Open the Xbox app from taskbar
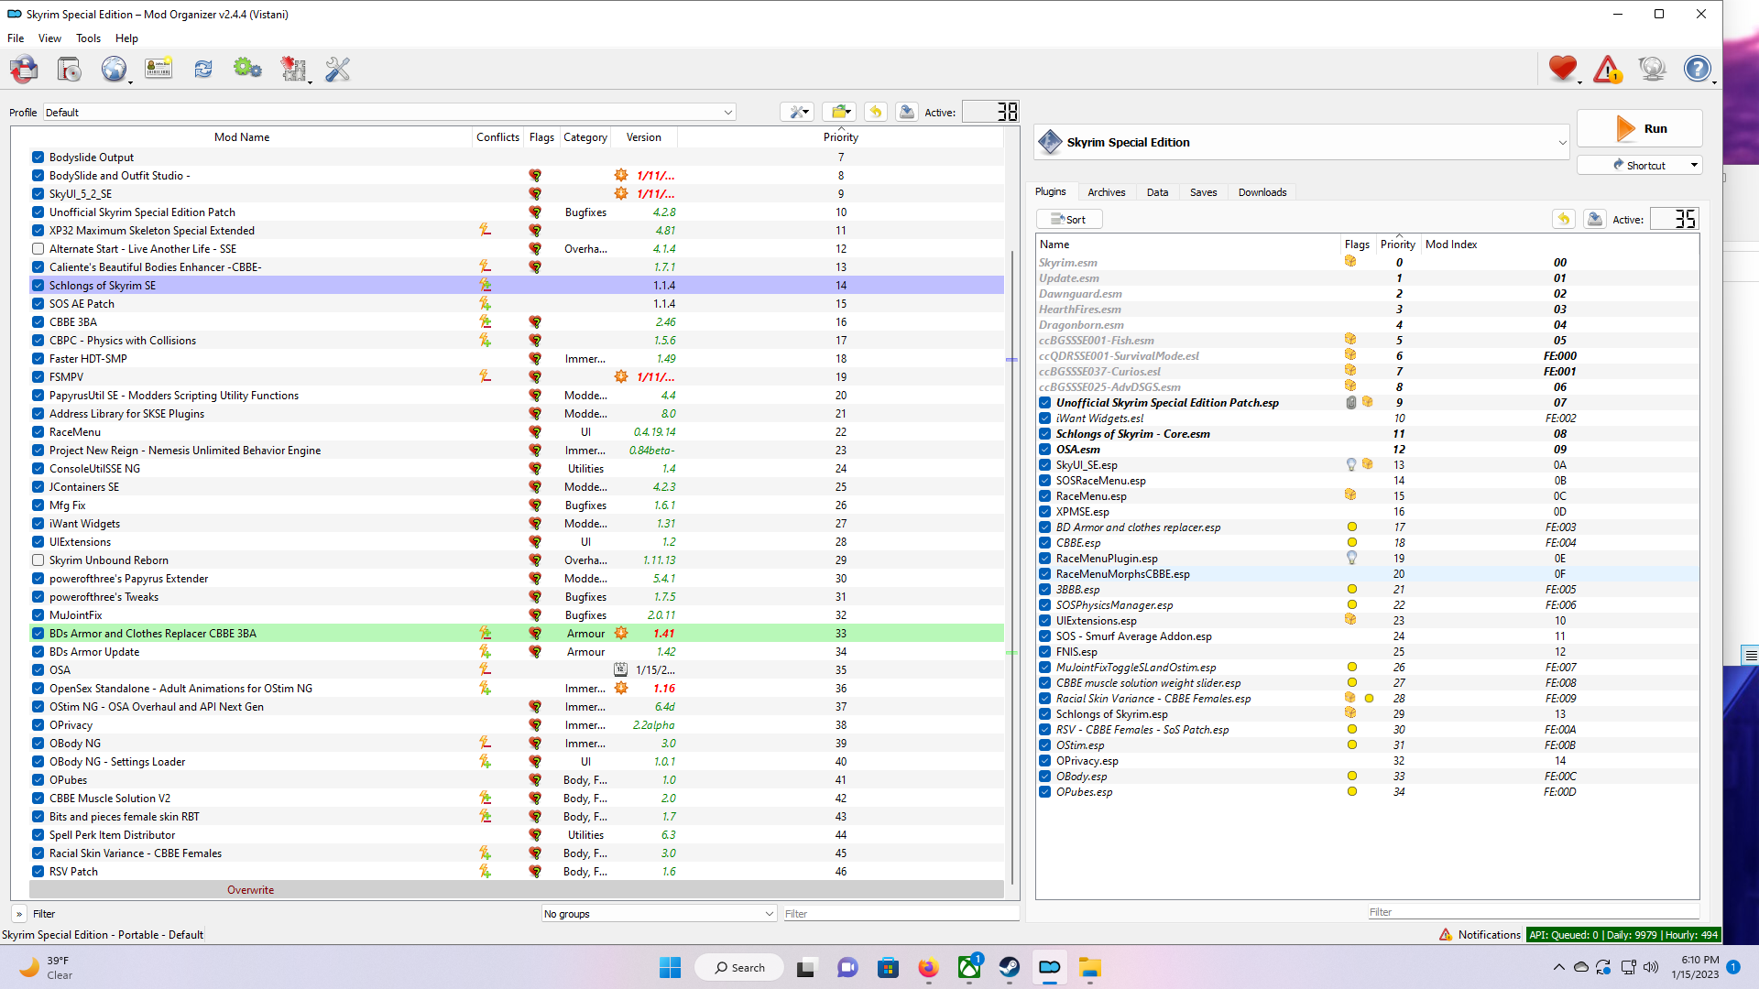 click(x=968, y=968)
